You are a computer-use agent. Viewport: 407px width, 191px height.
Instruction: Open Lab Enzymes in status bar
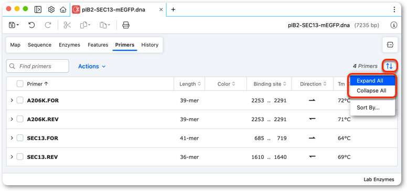tap(379, 179)
